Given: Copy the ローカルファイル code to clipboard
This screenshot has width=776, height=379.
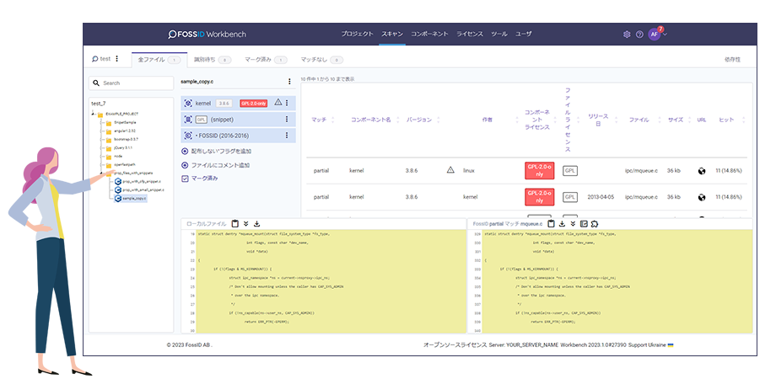Looking at the screenshot, I should coord(235,223).
